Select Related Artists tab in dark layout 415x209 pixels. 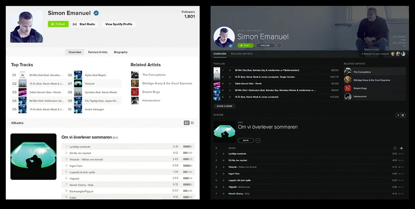pos(242,54)
